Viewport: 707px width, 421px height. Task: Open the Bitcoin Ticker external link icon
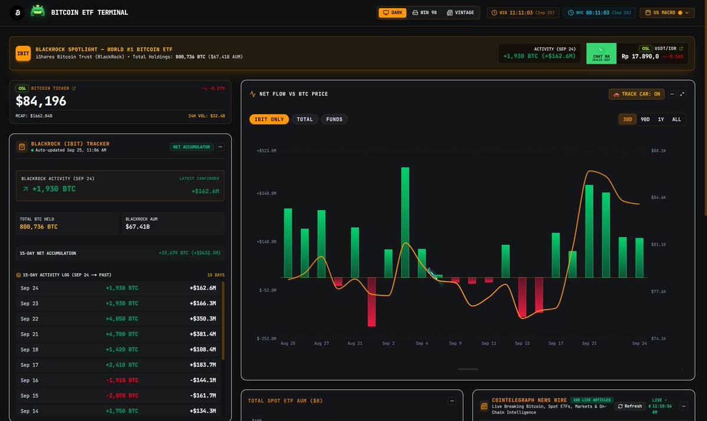point(74,88)
